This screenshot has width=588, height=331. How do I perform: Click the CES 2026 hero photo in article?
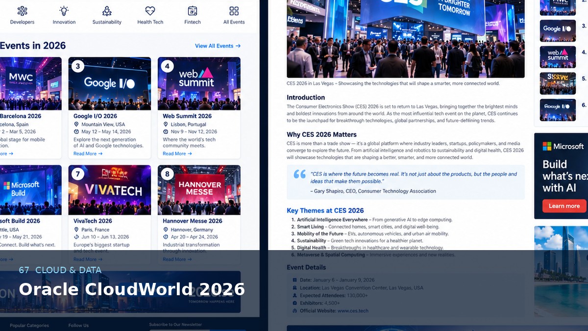click(406, 39)
